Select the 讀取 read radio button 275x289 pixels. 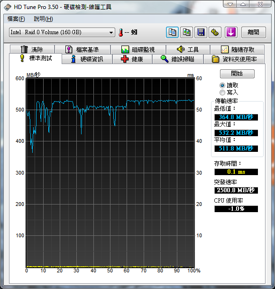pos(222,85)
